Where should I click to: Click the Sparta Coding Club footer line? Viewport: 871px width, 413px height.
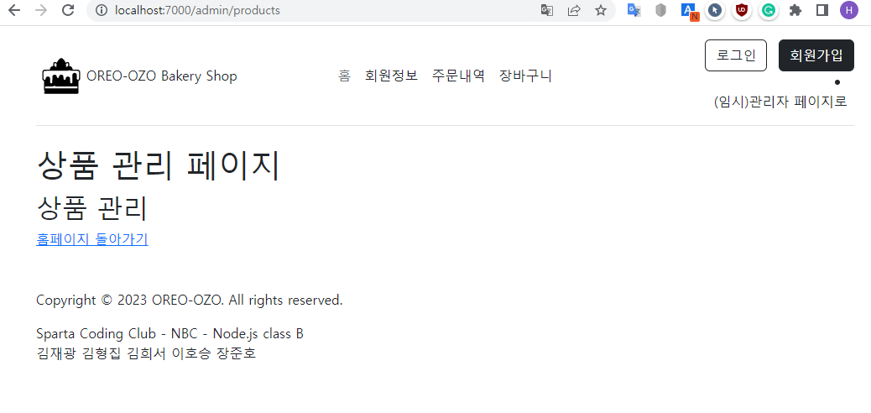[x=170, y=334]
